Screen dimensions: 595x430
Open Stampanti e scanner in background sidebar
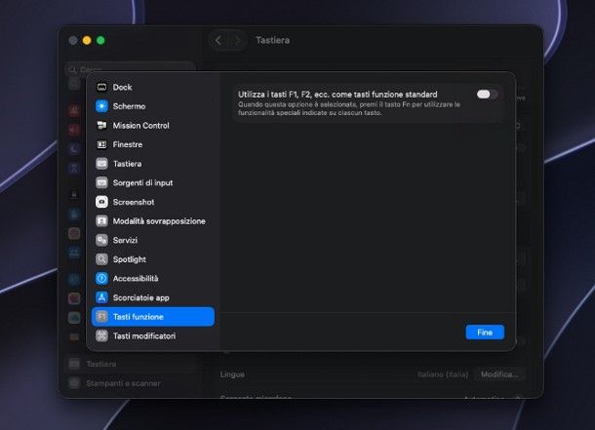131,383
